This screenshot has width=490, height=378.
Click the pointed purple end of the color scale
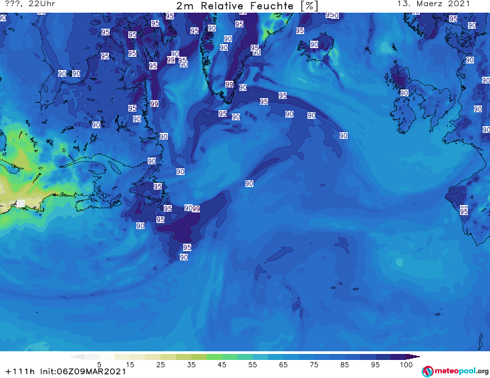413,357
